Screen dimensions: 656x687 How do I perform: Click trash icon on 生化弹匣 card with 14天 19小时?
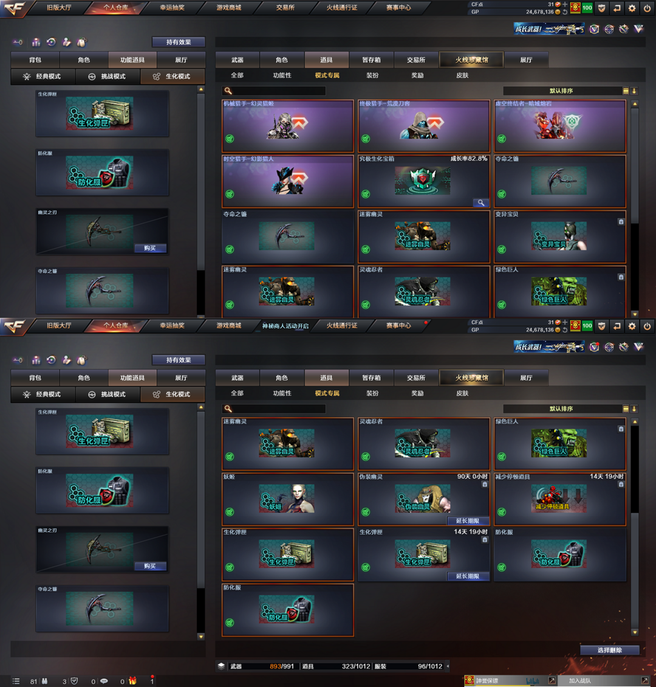point(485,540)
